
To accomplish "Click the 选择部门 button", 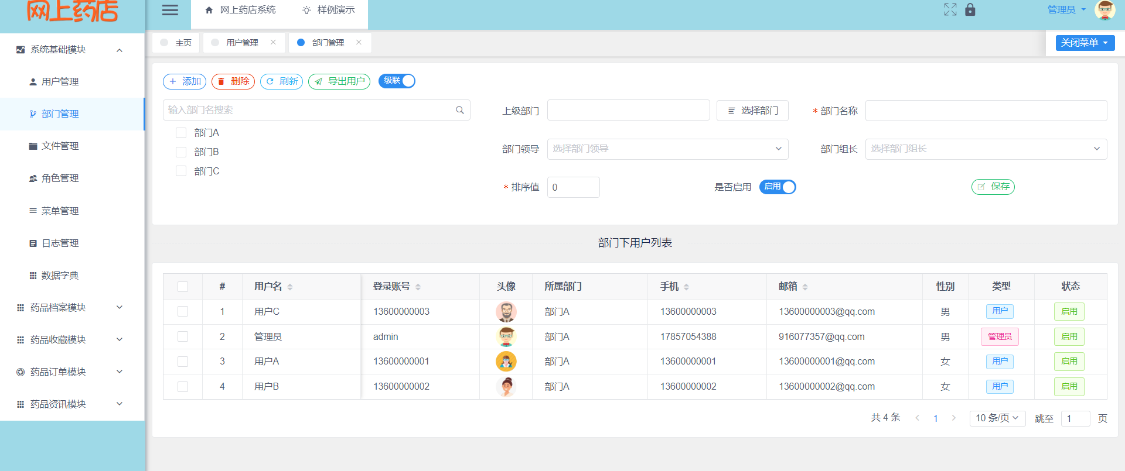I will tap(752, 111).
